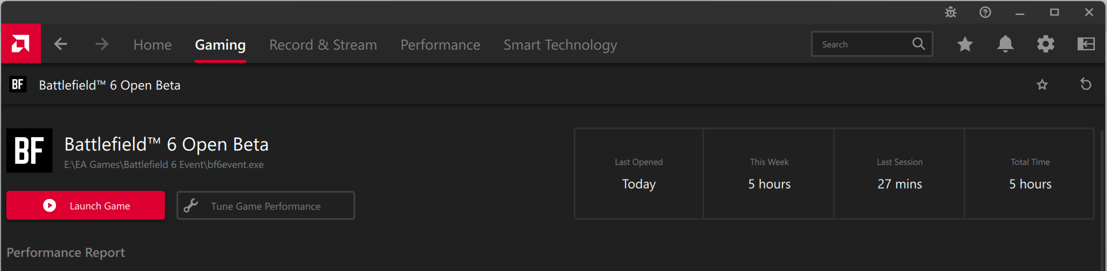This screenshot has width=1107, height=271.
Task: Open the notifications bell
Action: 1006,44
